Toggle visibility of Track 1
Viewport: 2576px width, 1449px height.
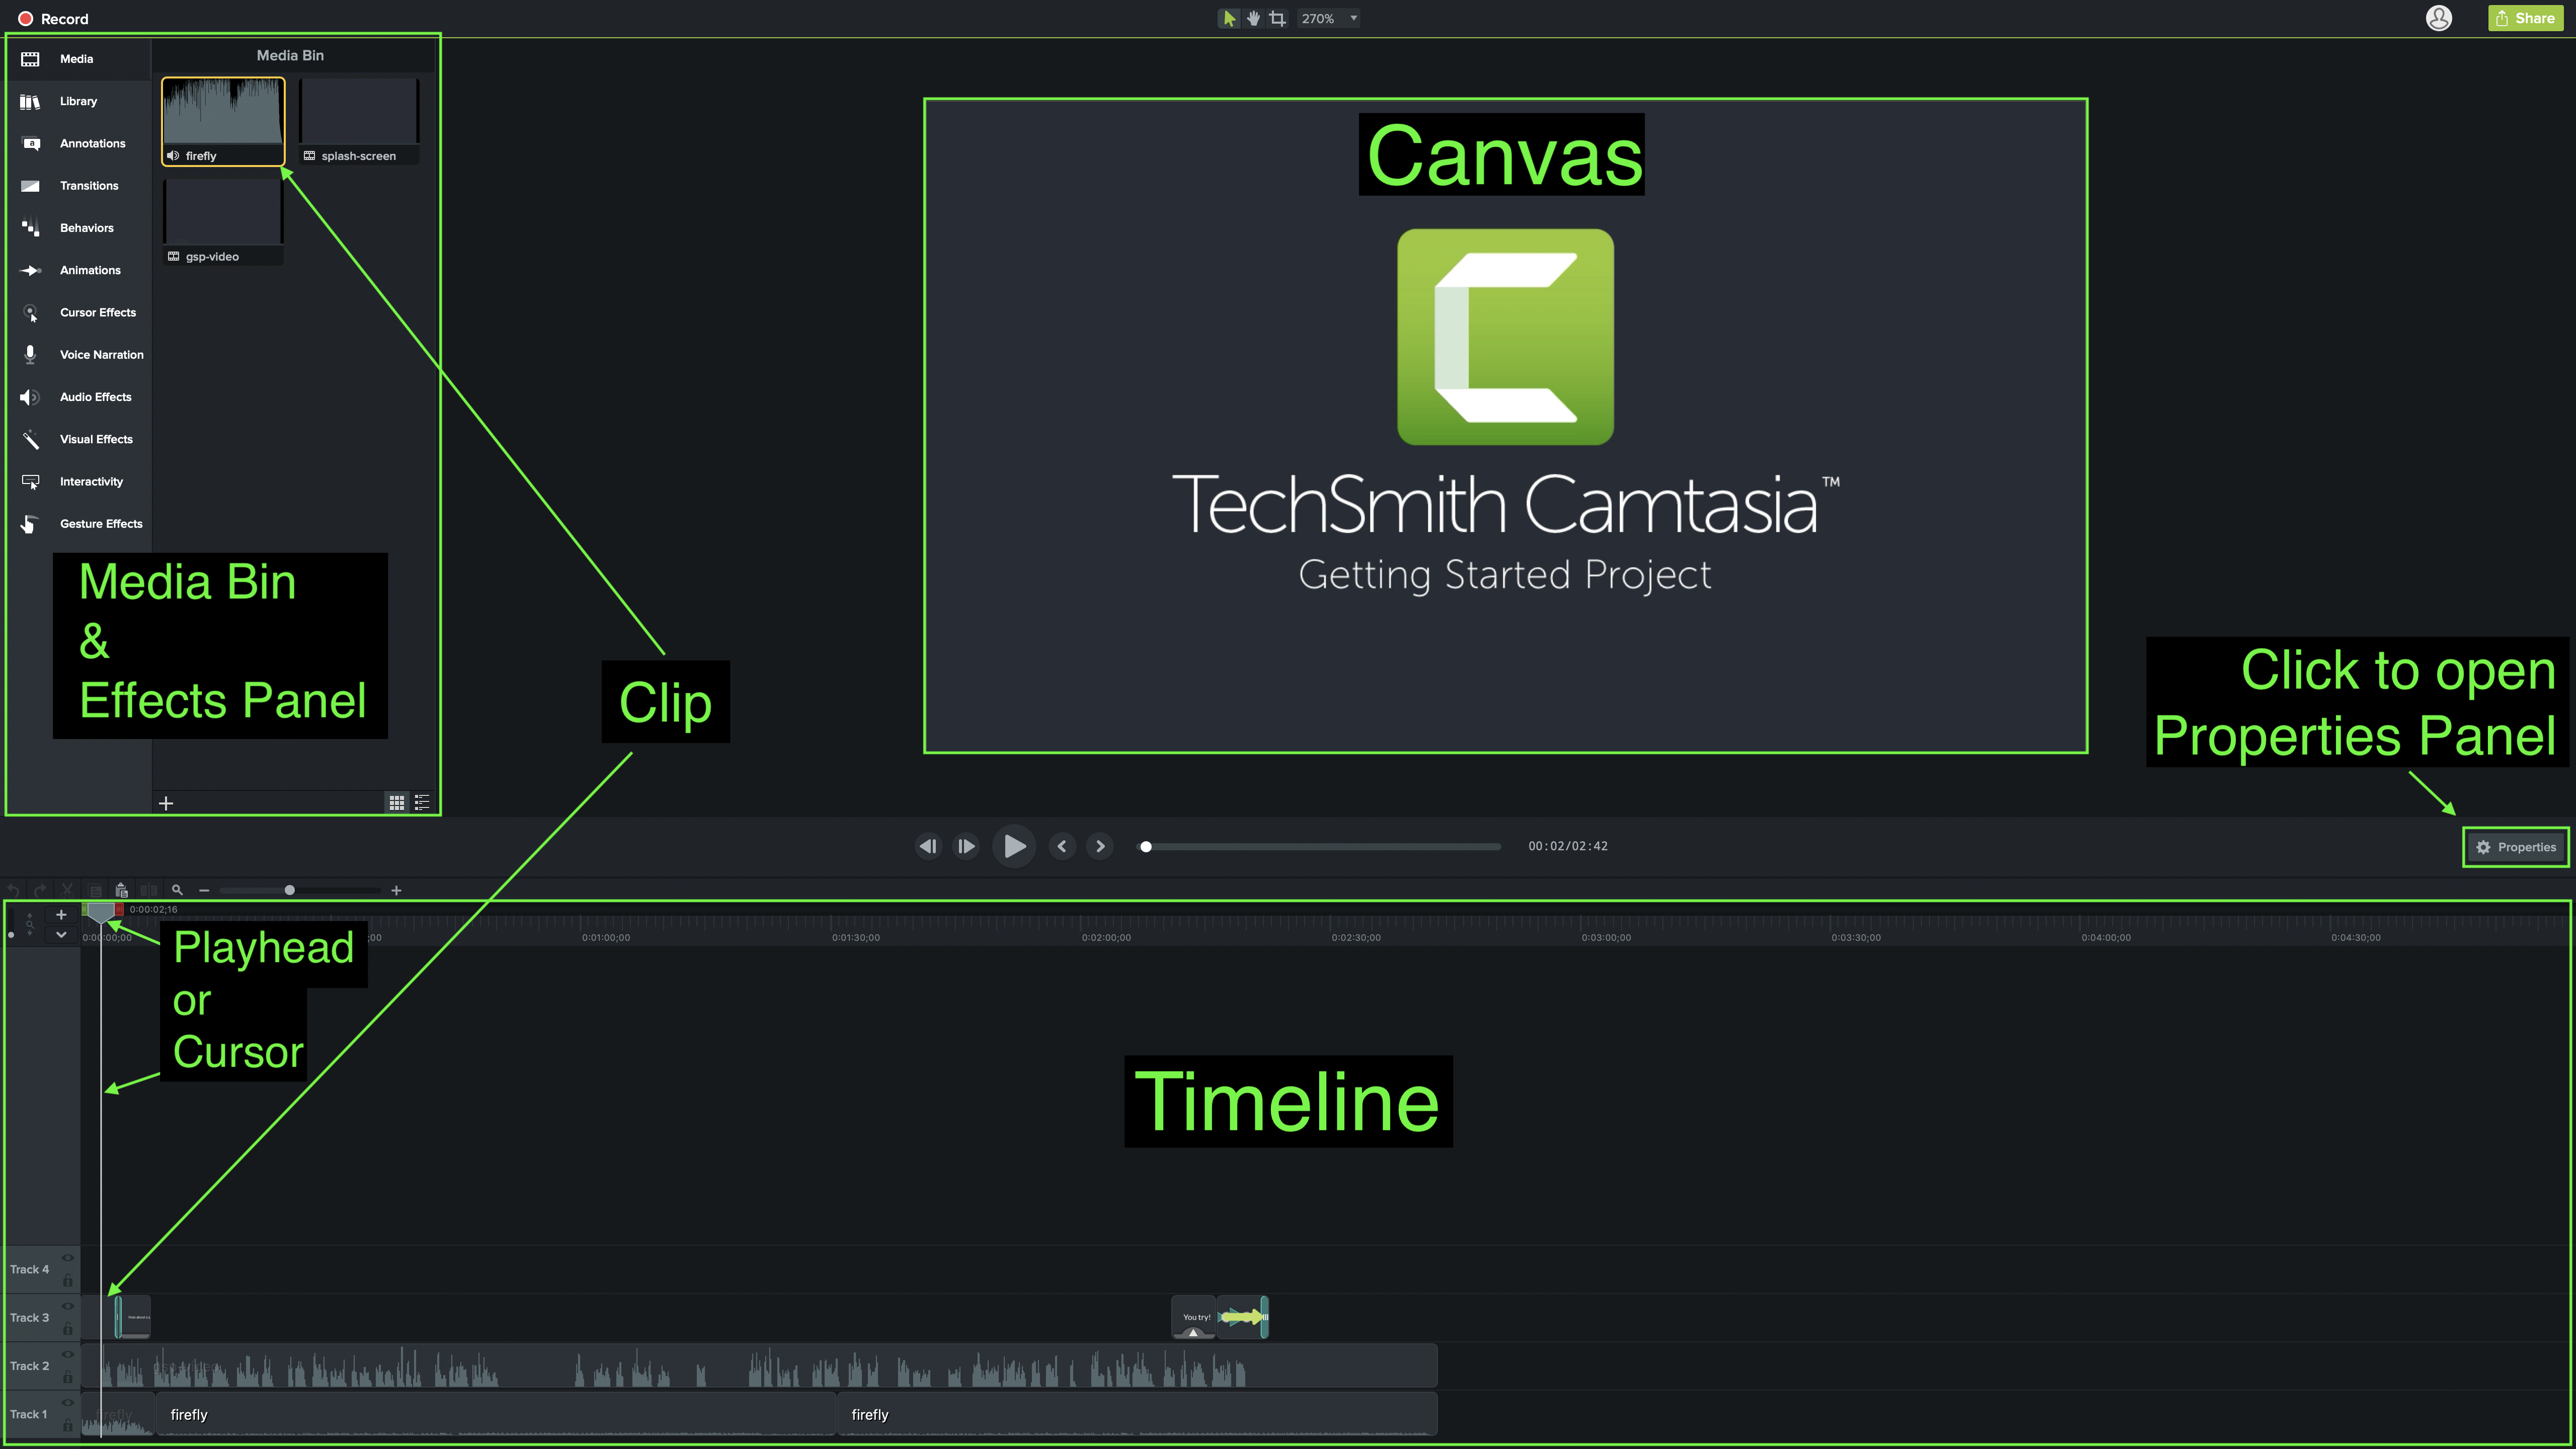(x=68, y=1402)
